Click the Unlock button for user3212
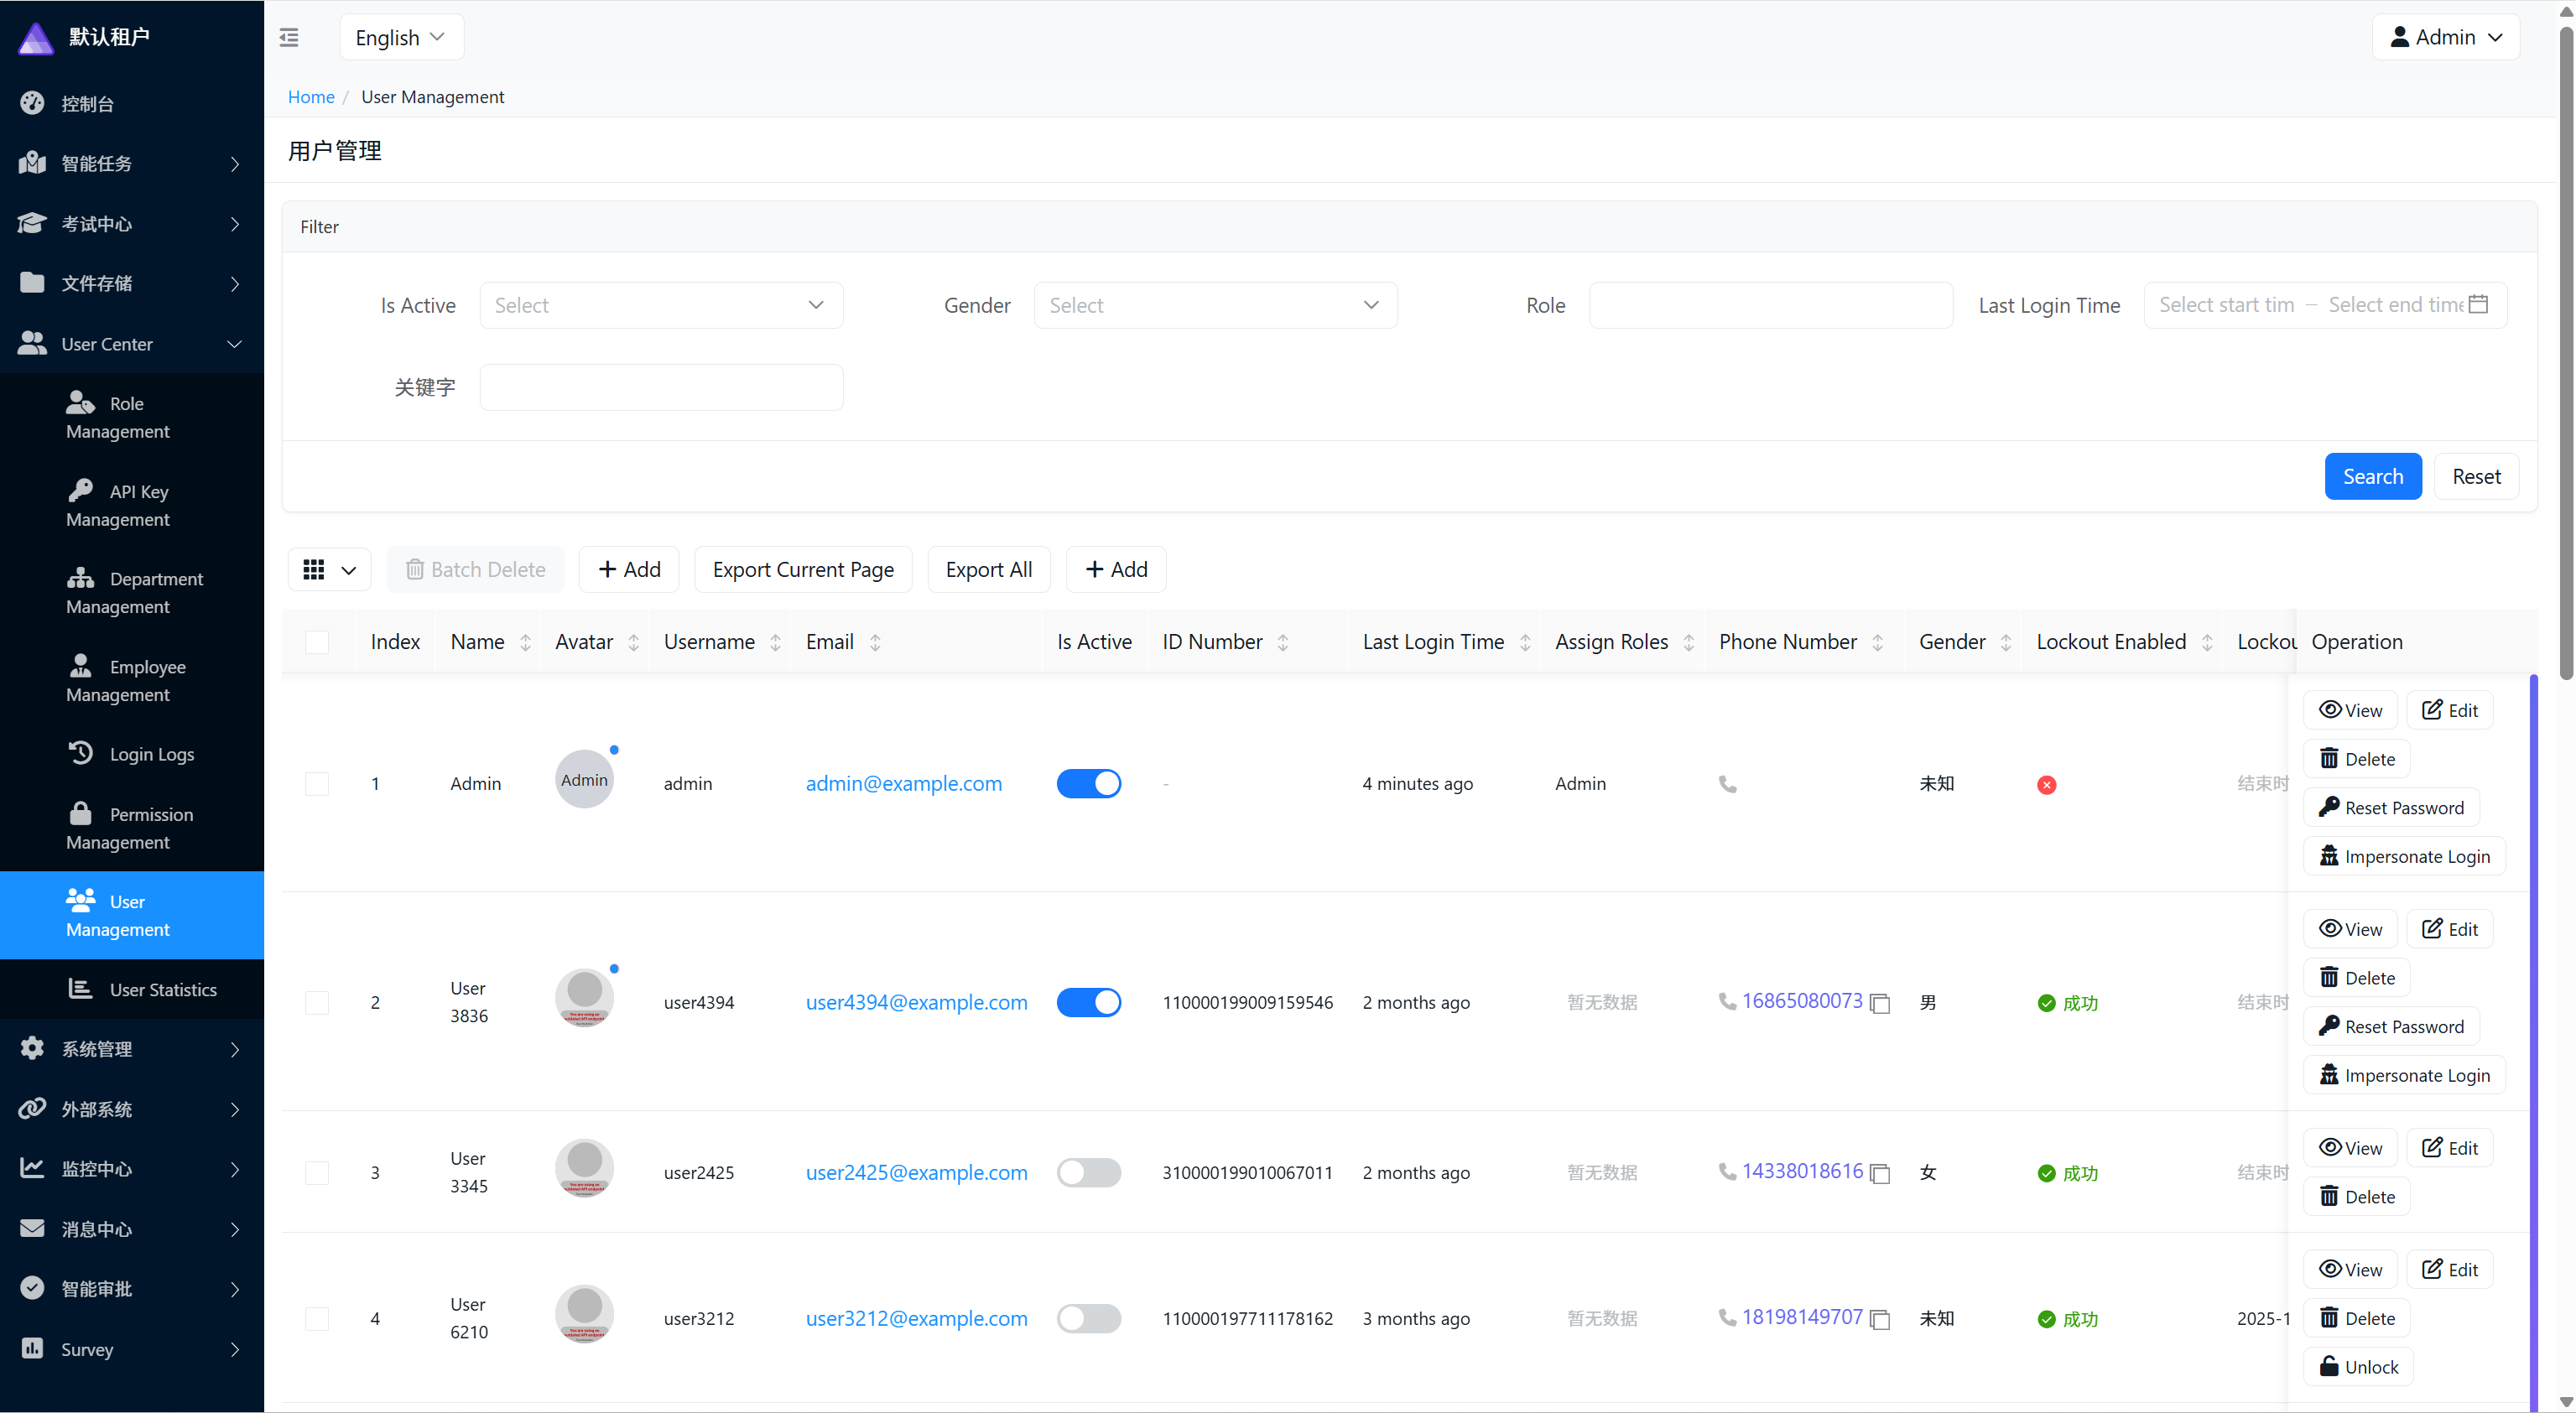The image size is (2576, 1413). pos(2358,1367)
